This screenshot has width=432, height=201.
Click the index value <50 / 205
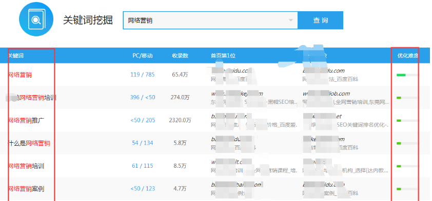pos(143,120)
